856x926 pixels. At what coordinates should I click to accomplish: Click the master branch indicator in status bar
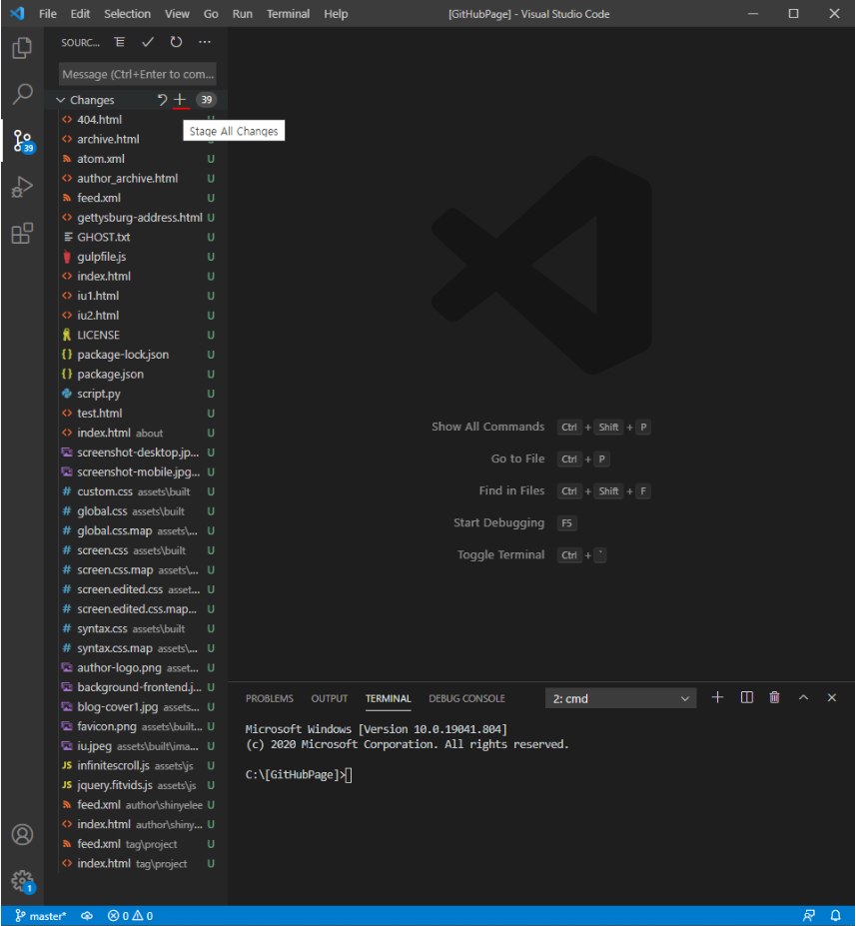pos(40,916)
